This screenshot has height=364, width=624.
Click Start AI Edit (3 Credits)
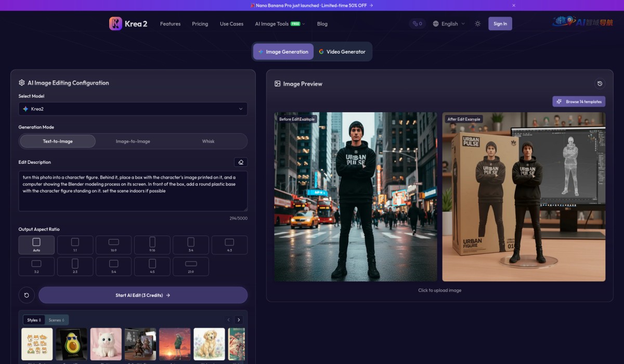tap(143, 295)
